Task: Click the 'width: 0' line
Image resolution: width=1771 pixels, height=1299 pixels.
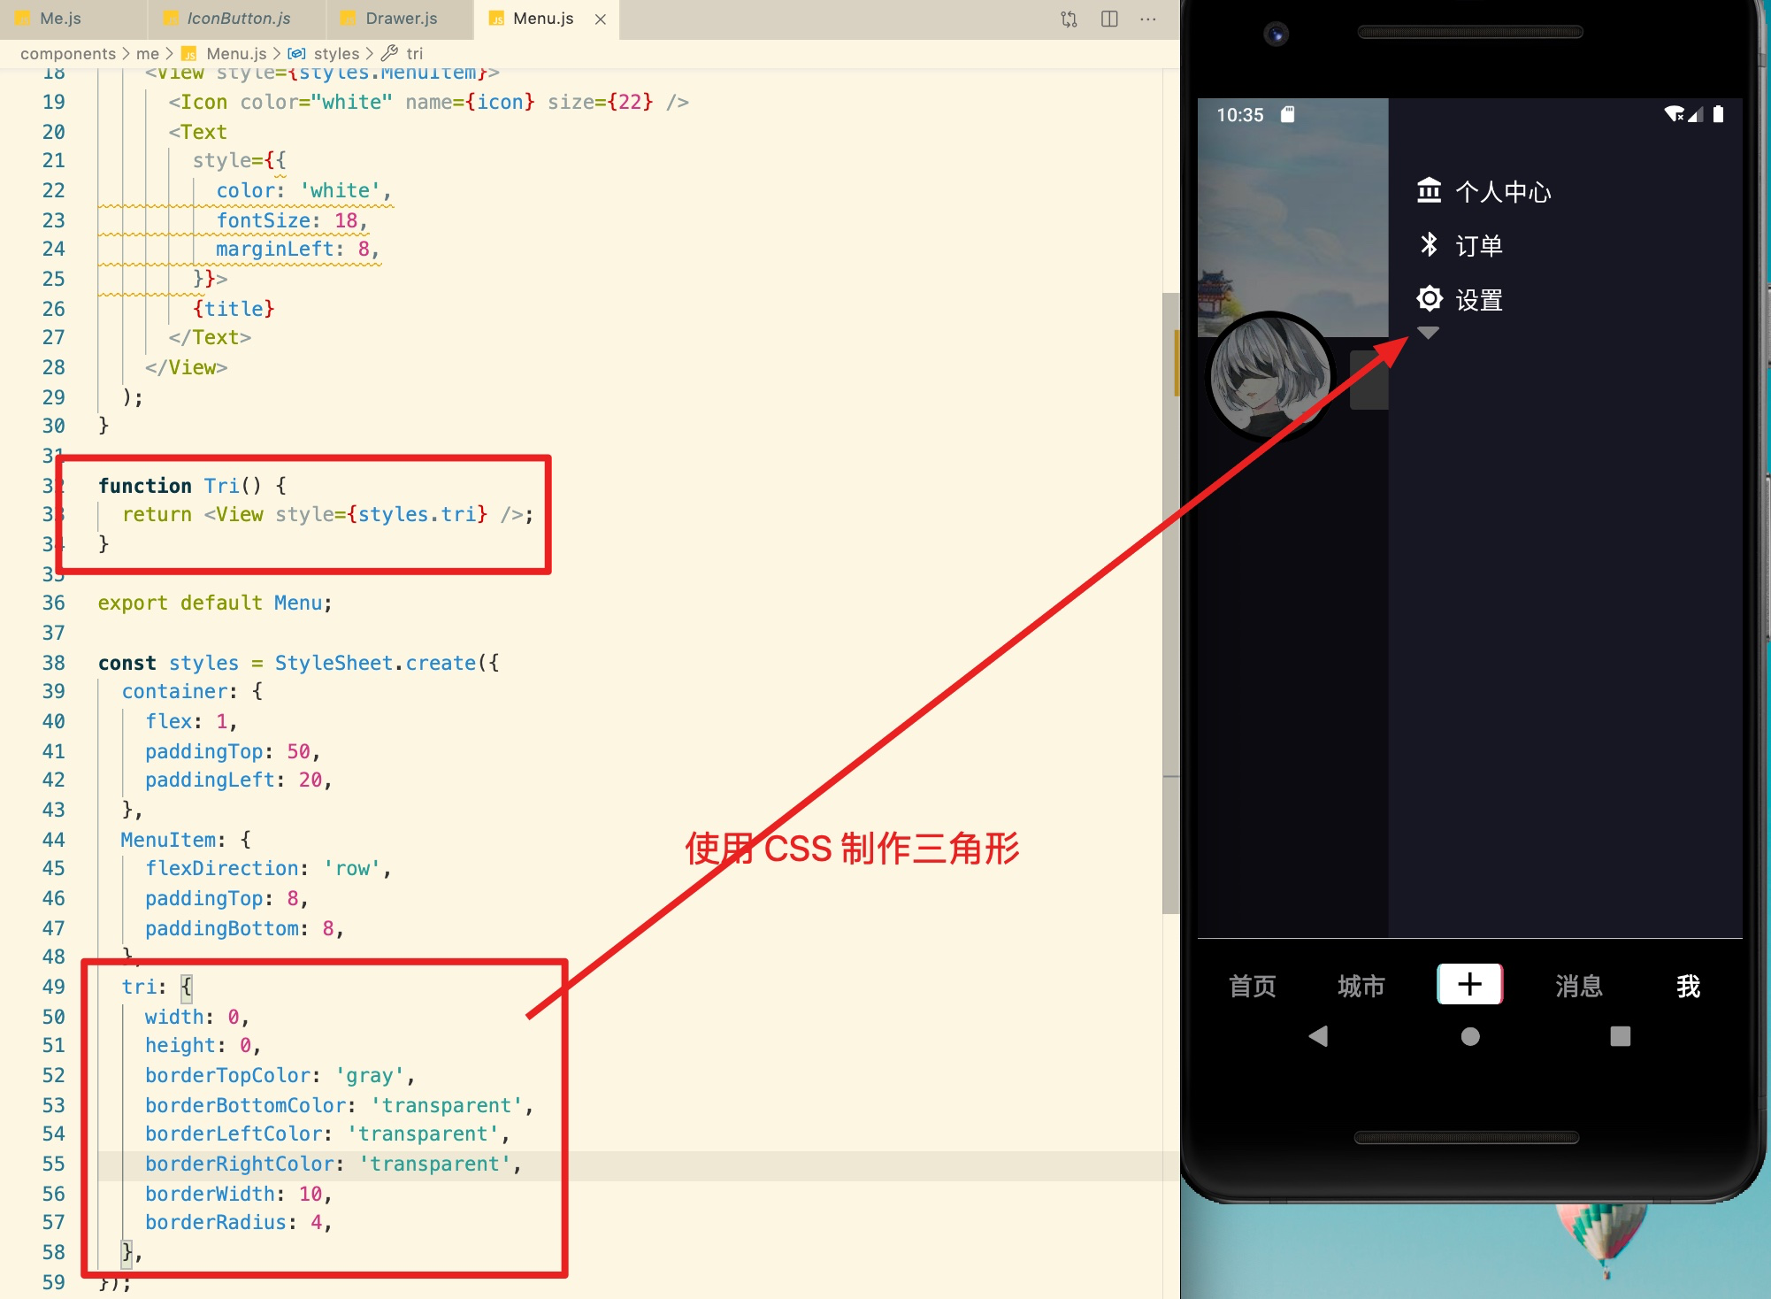Action: click(197, 1018)
